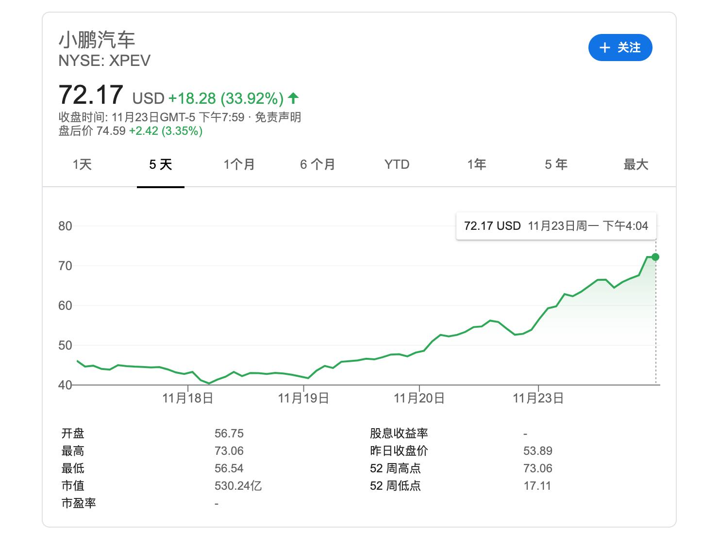Click the 11月18日 axis label

click(187, 399)
